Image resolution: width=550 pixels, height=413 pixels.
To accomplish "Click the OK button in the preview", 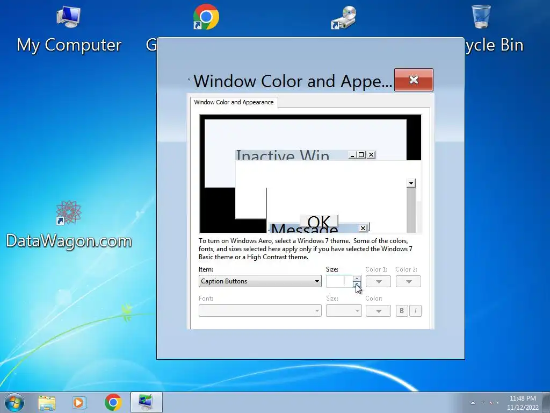I will pyautogui.click(x=319, y=221).
